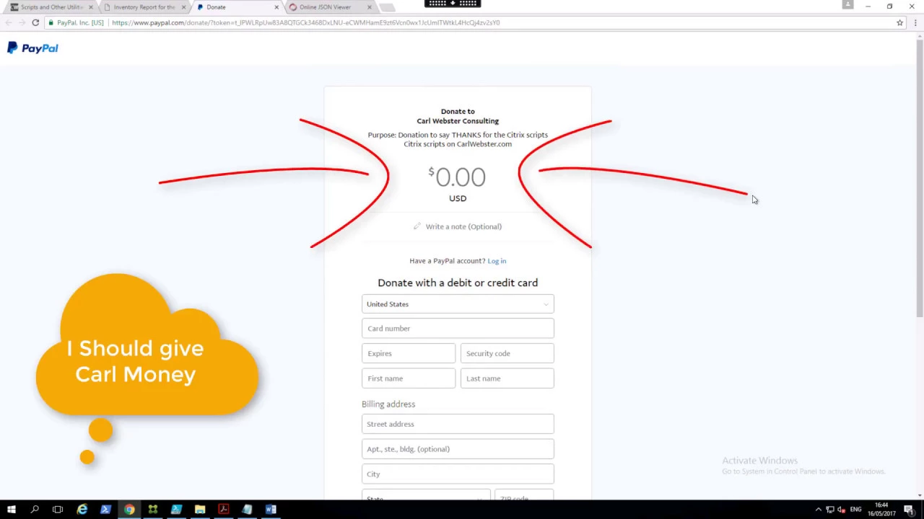The width and height of the screenshot is (924, 519).
Task: Bookmark this page with the star icon
Action: [x=899, y=22]
